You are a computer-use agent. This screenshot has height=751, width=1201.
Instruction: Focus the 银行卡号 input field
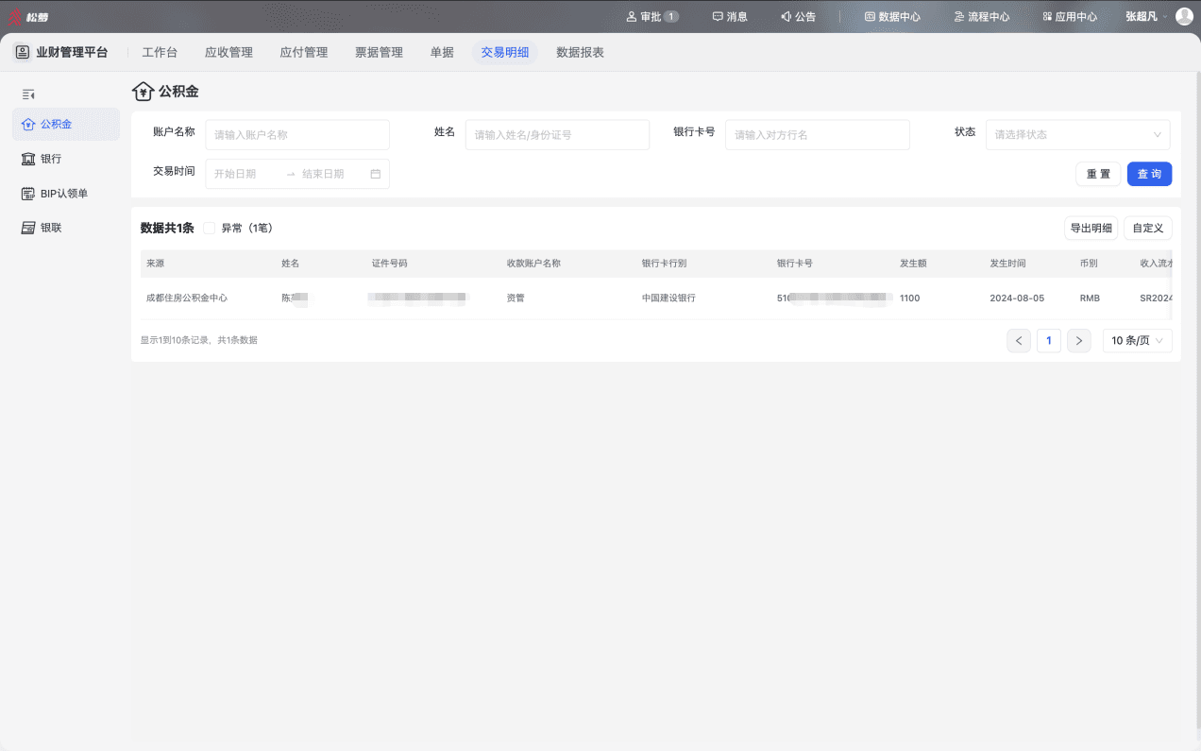(x=818, y=135)
